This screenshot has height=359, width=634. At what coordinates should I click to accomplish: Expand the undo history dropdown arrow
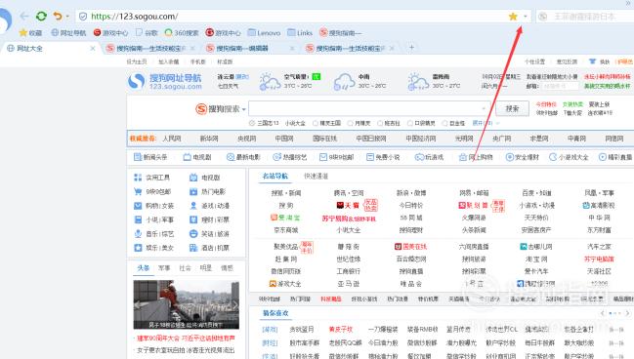67,17
